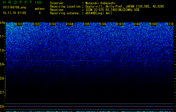Click the HROFFT 1.0.0 title text
The height and width of the screenshot is (112, 176).
tap(22, 2)
